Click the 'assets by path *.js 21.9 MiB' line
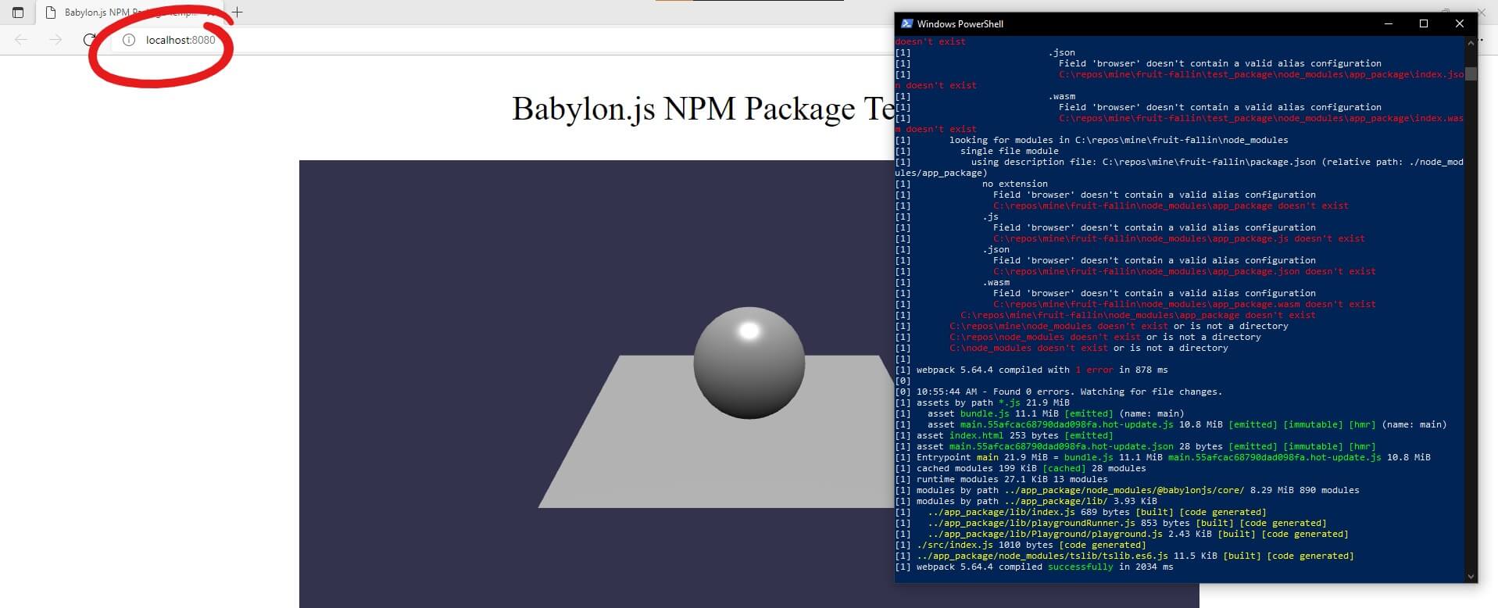 pos(982,402)
